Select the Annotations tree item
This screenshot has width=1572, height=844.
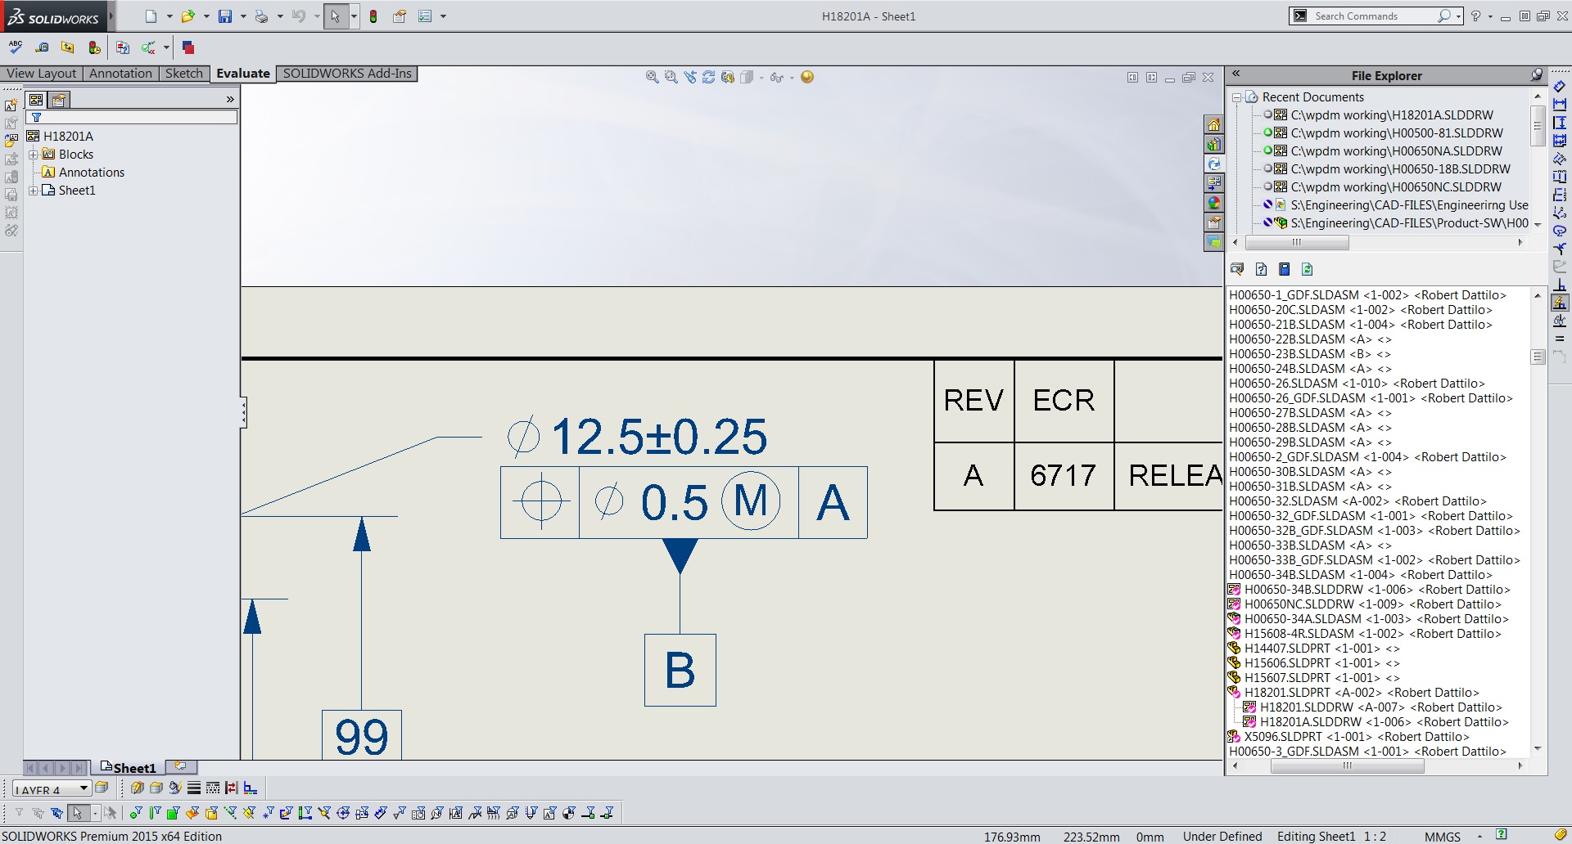(92, 172)
